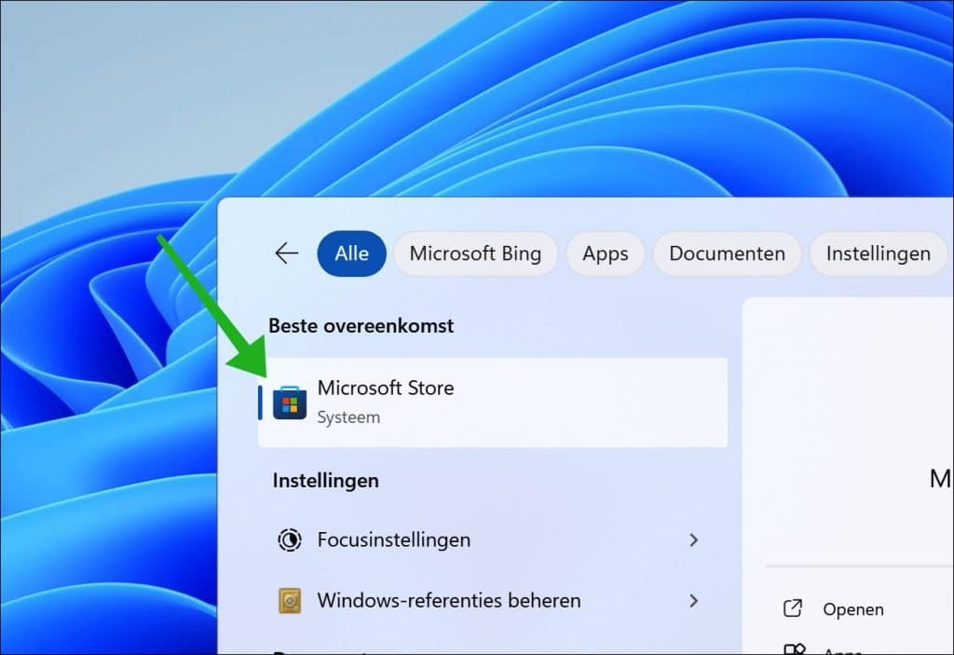Image resolution: width=954 pixels, height=655 pixels.
Task: Click the Instellingen section heading
Action: 325,481
